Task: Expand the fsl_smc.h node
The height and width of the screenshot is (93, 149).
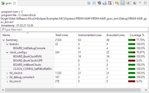Action: (x=7, y=82)
